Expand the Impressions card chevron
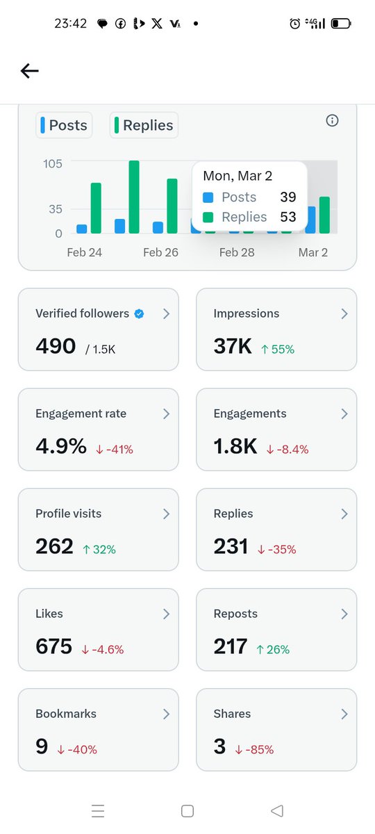The width and height of the screenshot is (375, 834). pos(344,314)
